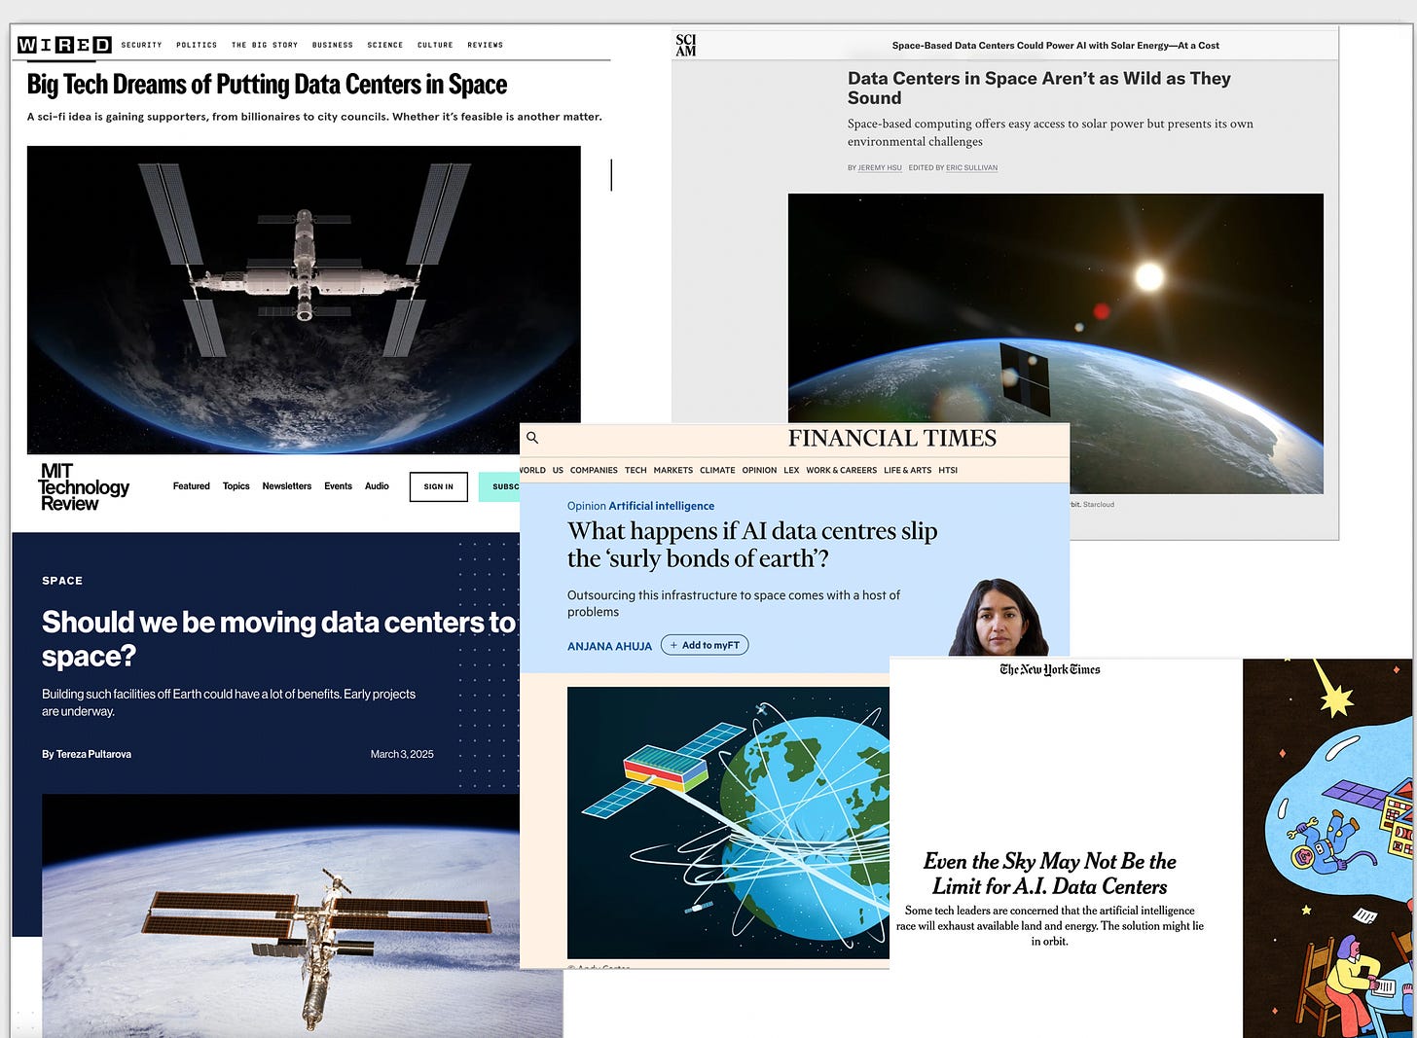Viewport: 1417px width, 1038px height.
Task: Open author link Tereza Pultarova
Action: [93, 754]
